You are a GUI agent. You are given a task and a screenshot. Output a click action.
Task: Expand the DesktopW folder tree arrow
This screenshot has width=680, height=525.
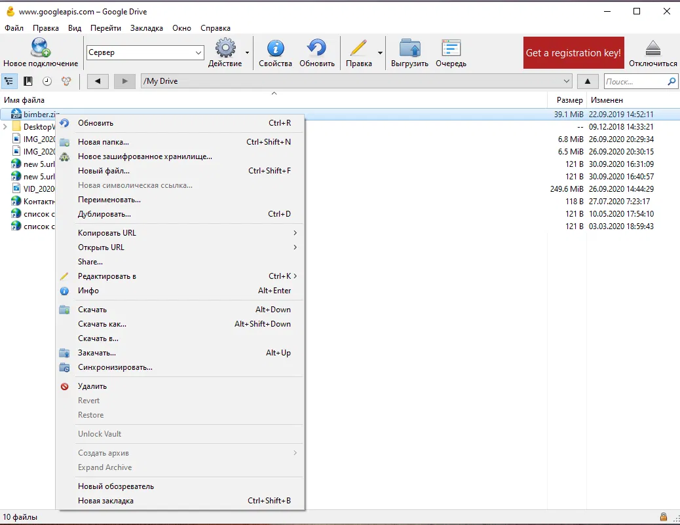(x=5, y=126)
